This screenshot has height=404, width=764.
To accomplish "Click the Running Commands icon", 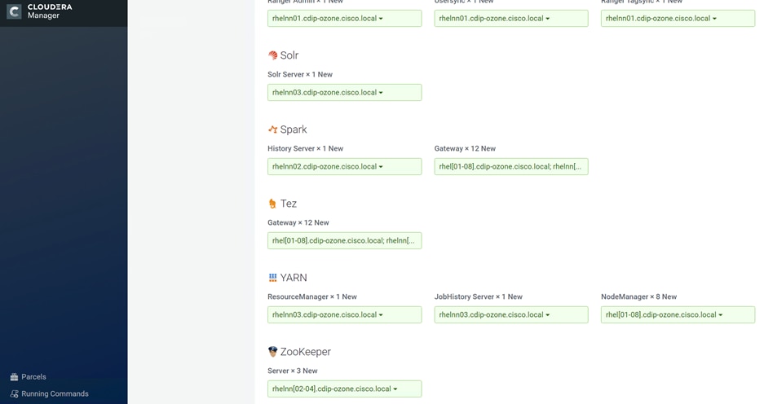I will 14,393.
